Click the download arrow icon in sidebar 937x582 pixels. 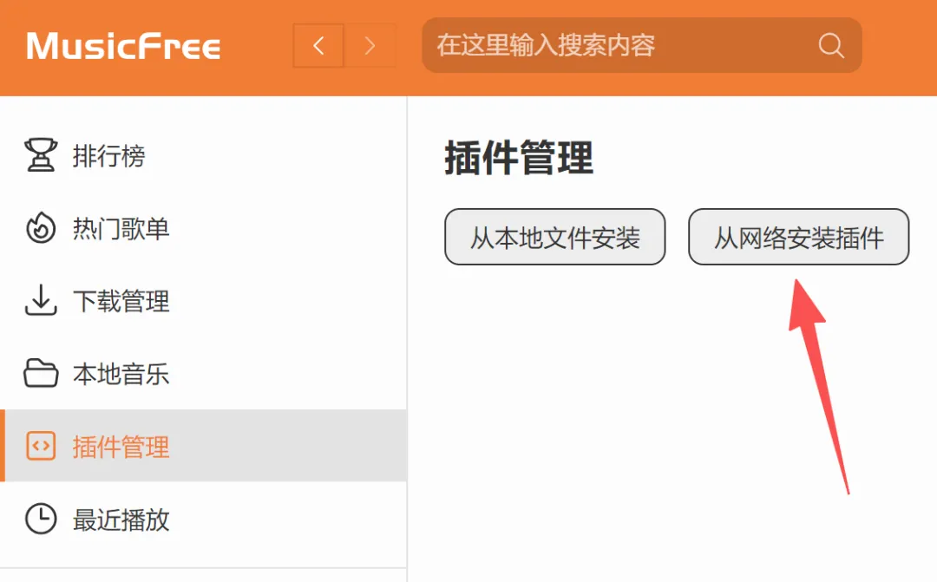click(40, 302)
